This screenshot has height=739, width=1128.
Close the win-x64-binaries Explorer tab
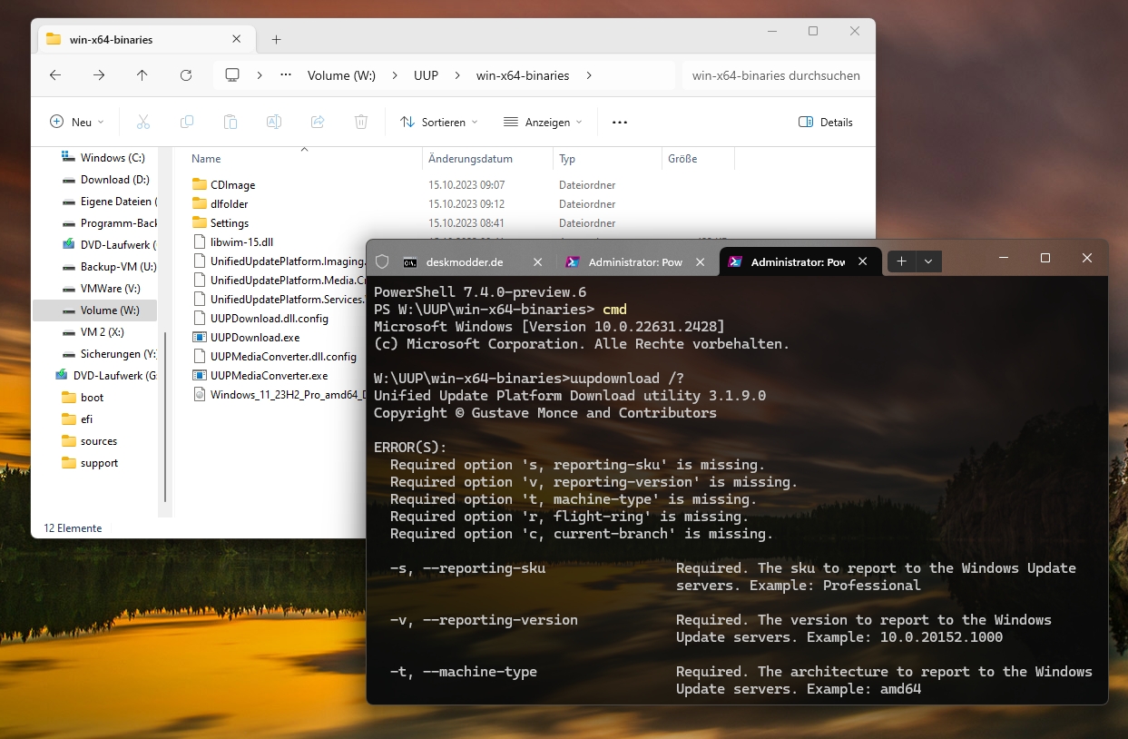[237, 39]
